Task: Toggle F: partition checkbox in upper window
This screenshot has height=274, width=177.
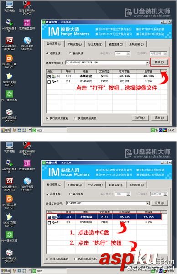Action: pos(49,82)
